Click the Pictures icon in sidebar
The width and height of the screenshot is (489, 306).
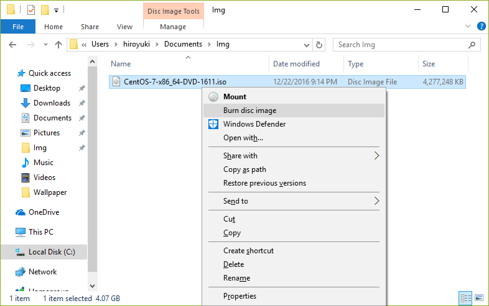click(x=26, y=133)
